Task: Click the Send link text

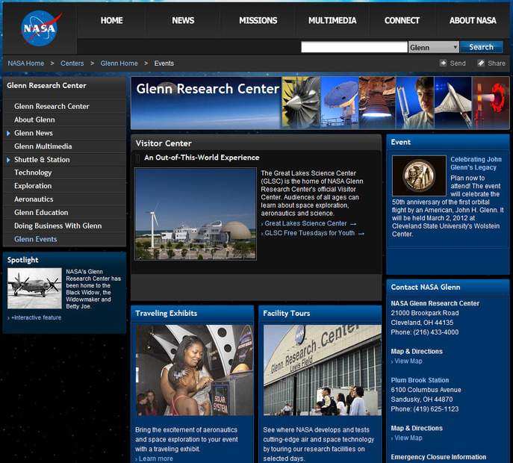Action: [458, 63]
